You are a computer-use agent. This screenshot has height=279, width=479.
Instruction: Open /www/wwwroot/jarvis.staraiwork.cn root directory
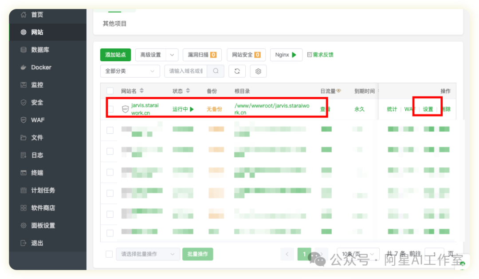coord(272,109)
